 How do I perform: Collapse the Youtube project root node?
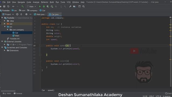(2, 18)
